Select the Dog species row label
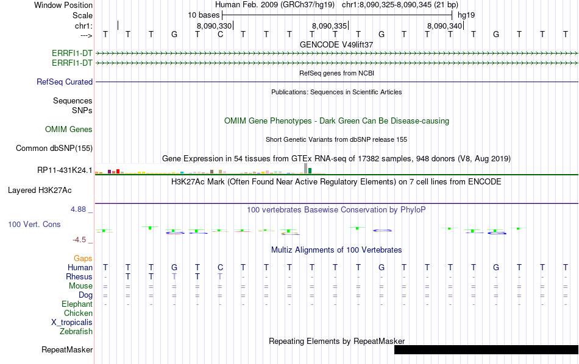579x364 pixels. pyautogui.click(x=85, y=295)
